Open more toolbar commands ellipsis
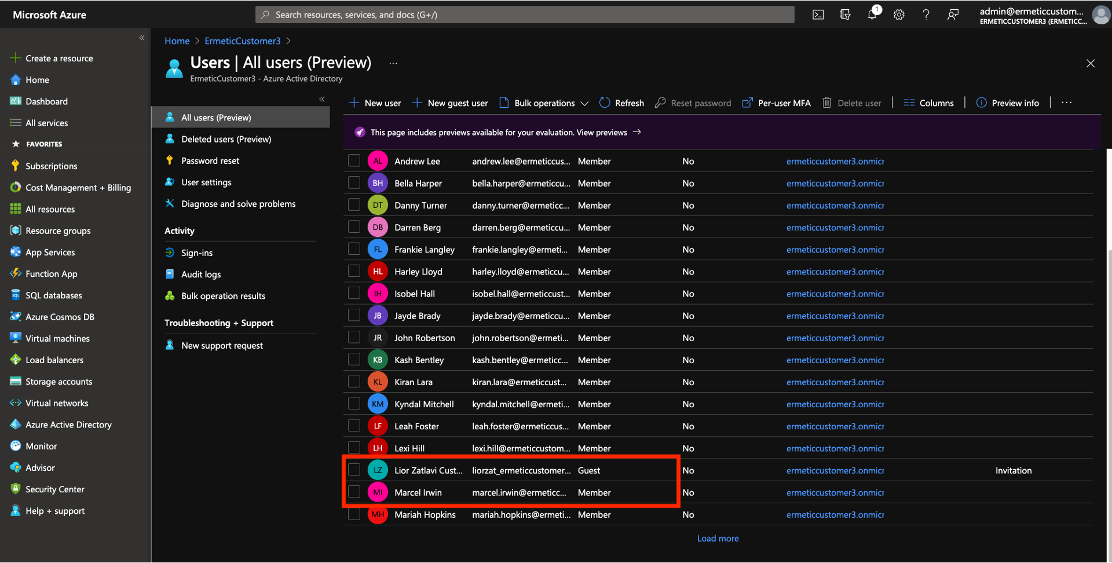 coord(1067,103)
